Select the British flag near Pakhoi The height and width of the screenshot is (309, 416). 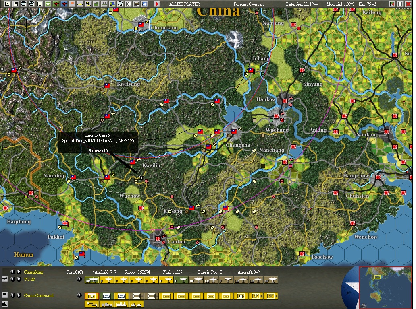(x=65, y=223)
